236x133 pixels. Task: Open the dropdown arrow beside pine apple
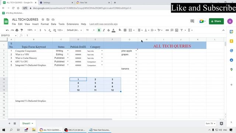tap(136, 51)
